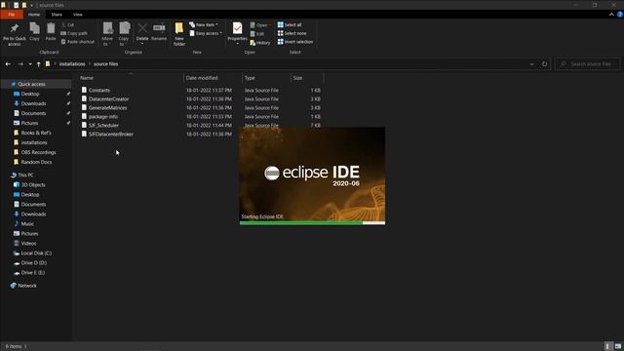The height and width of the screenshot is (351, 624).
Task: Open the Easy access dropdown
Action: pos(206,33)
